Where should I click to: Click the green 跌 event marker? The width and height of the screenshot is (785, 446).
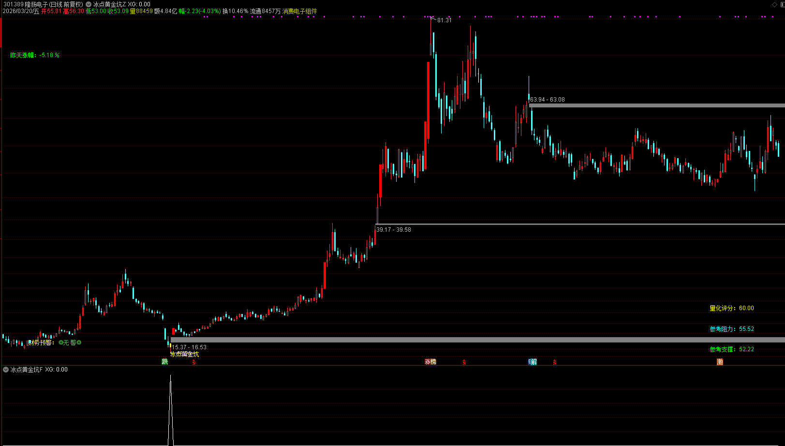165,361
